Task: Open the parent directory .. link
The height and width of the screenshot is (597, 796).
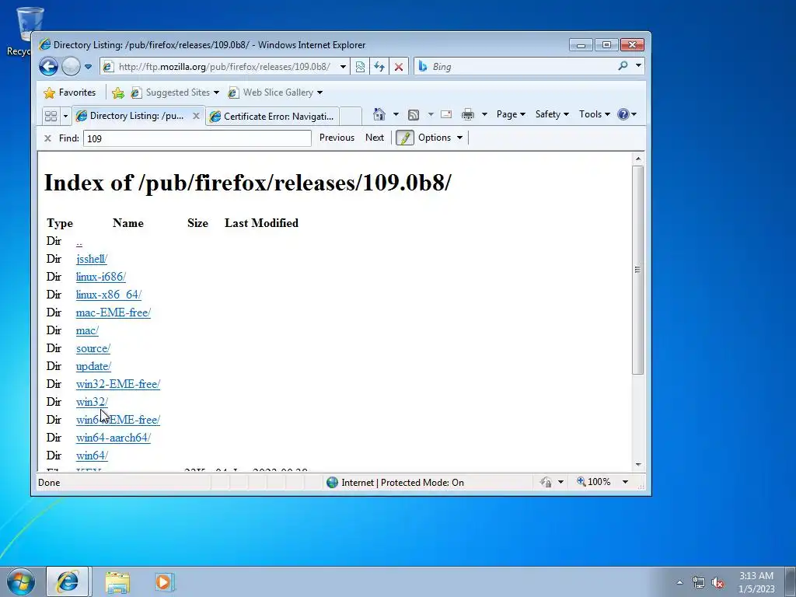Action: click(x=79, y=242)
